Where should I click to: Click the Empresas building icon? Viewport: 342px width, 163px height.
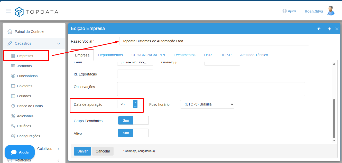click(13, 56)
